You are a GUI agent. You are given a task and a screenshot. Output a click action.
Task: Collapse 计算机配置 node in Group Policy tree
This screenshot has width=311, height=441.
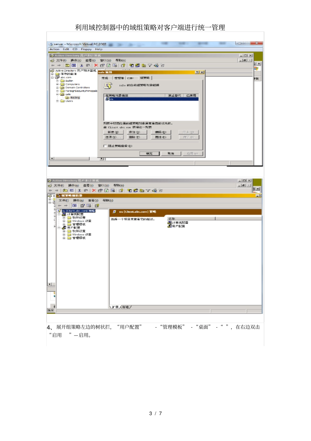[59, 214]
